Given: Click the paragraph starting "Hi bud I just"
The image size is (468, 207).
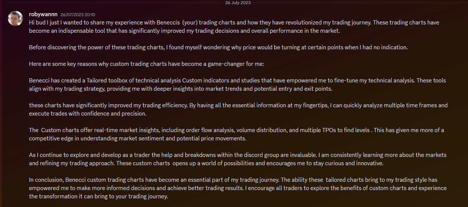Looking at the screenshot, I should pos(233,26).
